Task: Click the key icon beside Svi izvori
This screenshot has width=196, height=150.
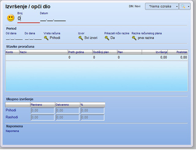Action: click(81, 38)
